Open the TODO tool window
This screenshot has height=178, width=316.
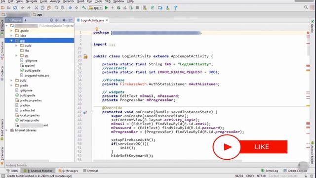(x=12, y=171)
